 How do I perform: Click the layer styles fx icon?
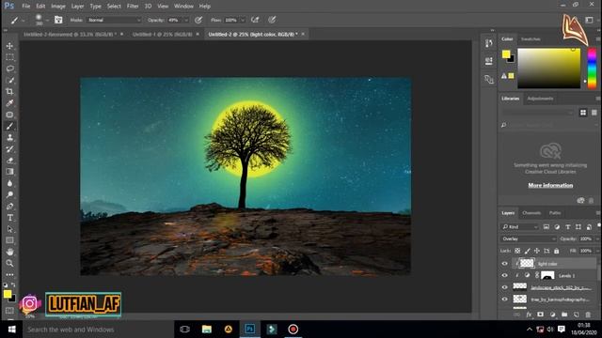tap(529, 315)
